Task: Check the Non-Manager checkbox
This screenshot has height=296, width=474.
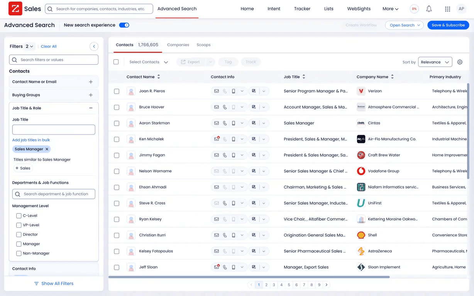Action: click(19, 254)
